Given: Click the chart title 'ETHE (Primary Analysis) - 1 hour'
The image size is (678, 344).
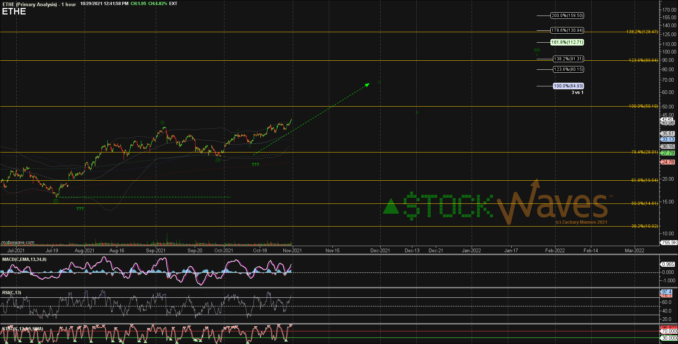Looking at the screenshot, I should point(39,4).
